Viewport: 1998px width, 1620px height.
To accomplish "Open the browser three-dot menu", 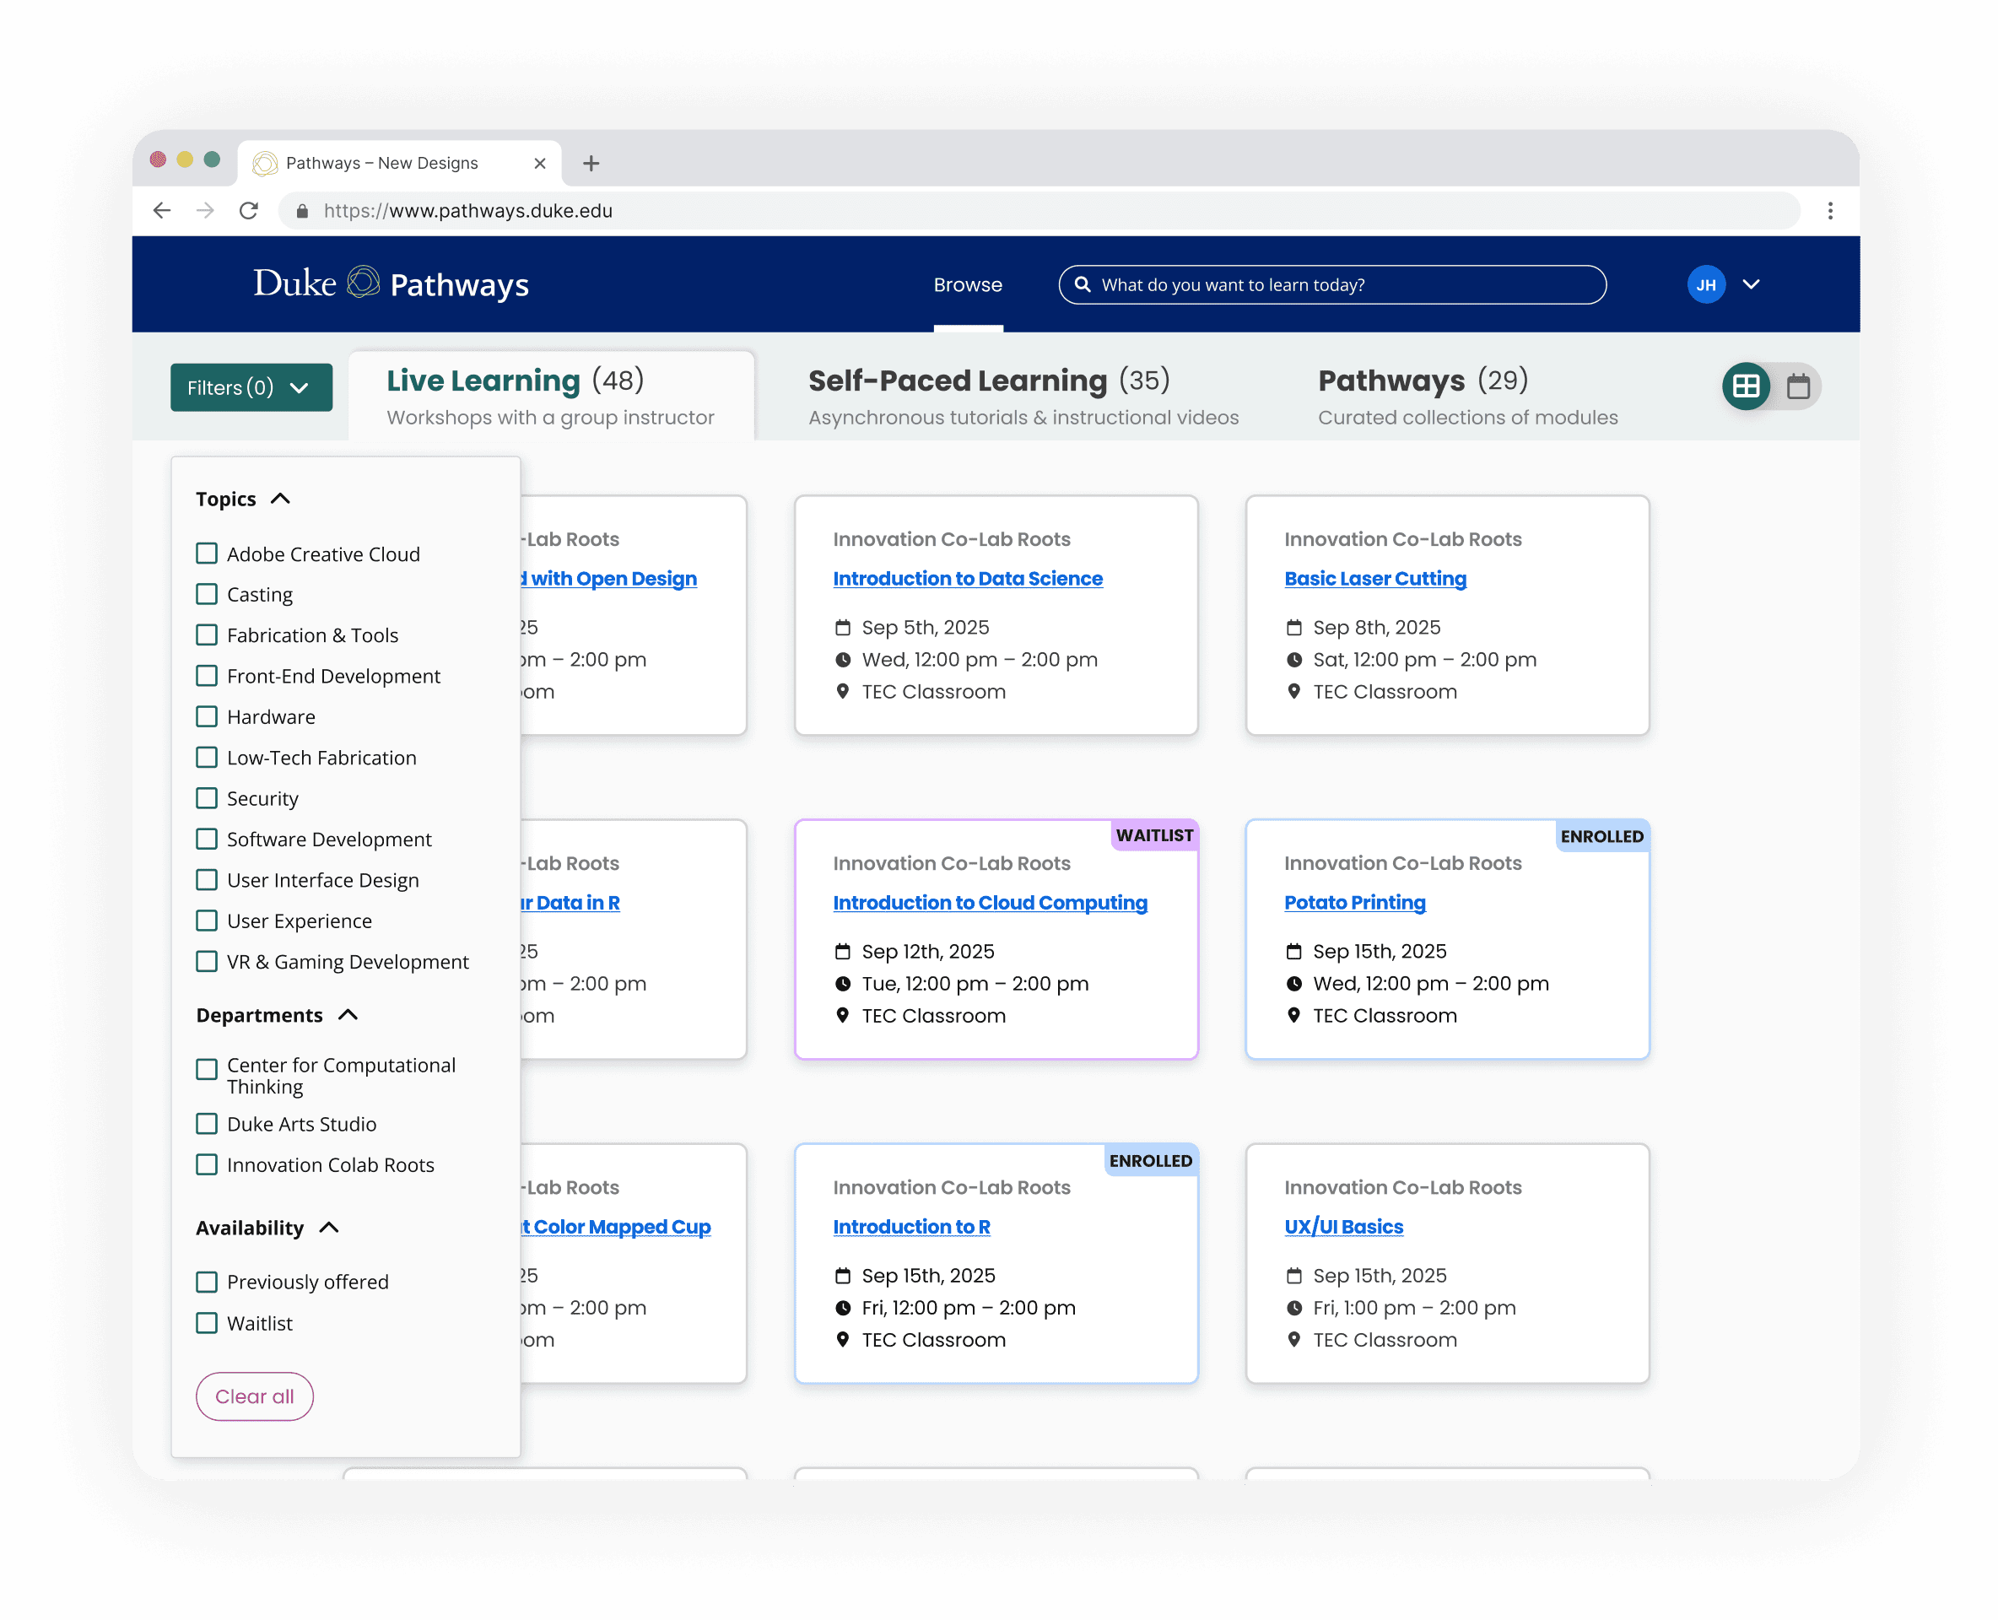I will (1829, 211).
